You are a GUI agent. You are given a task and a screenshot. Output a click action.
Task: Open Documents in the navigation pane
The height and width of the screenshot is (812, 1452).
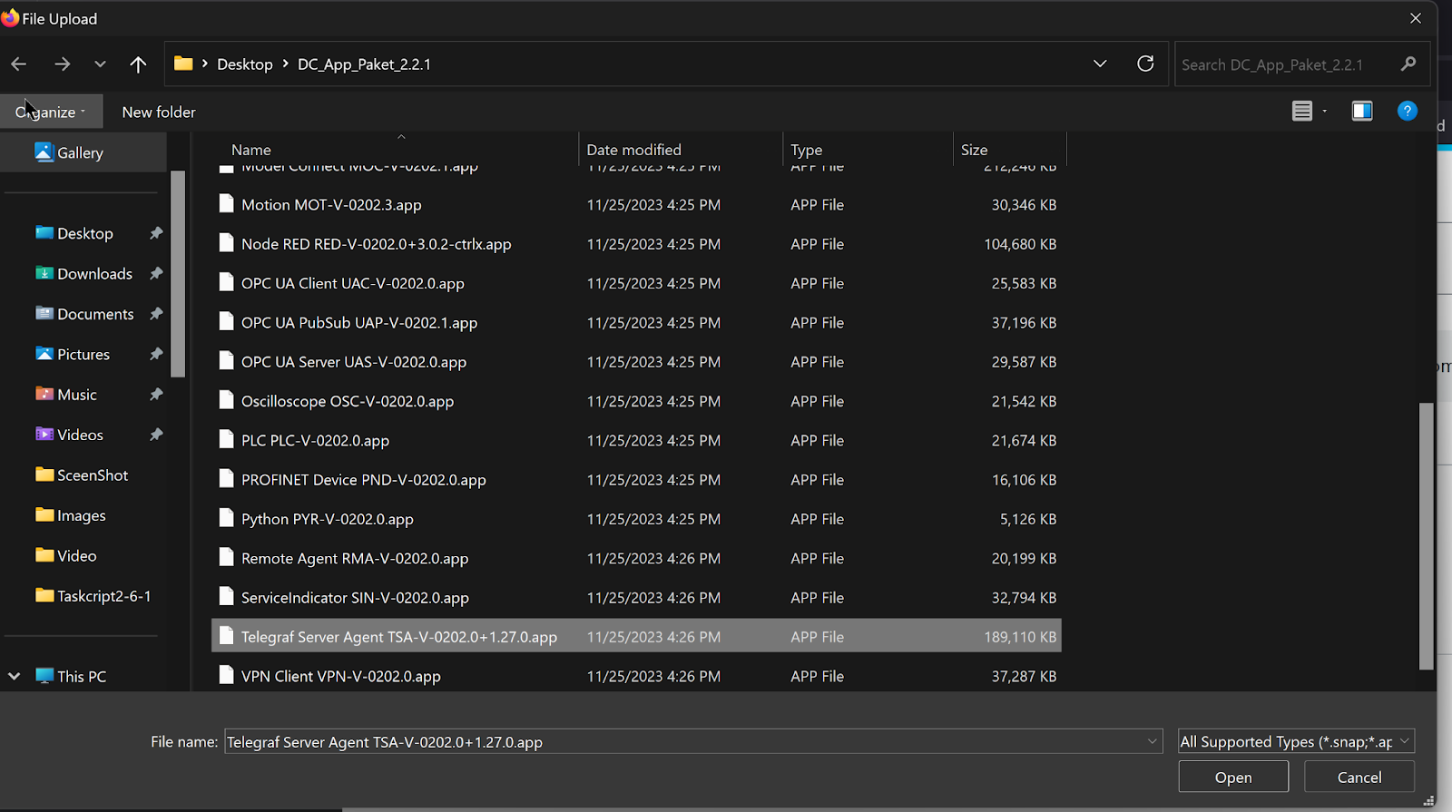[x=95, y=314]
